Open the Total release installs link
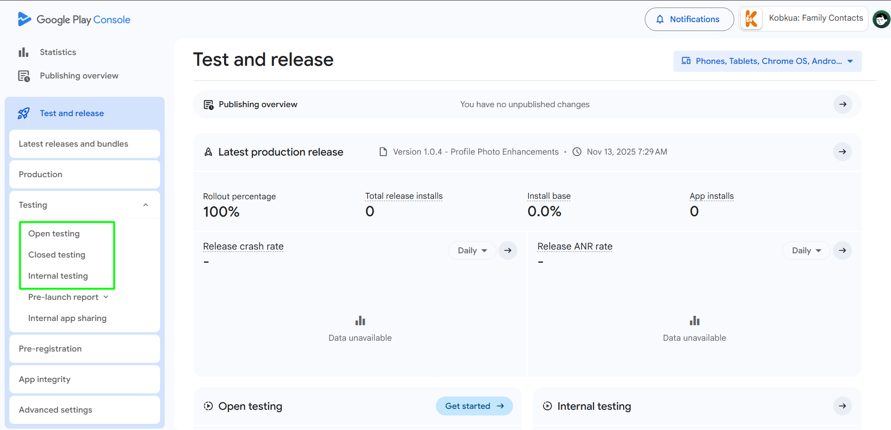The image size is (891, 430). point(403,196)
